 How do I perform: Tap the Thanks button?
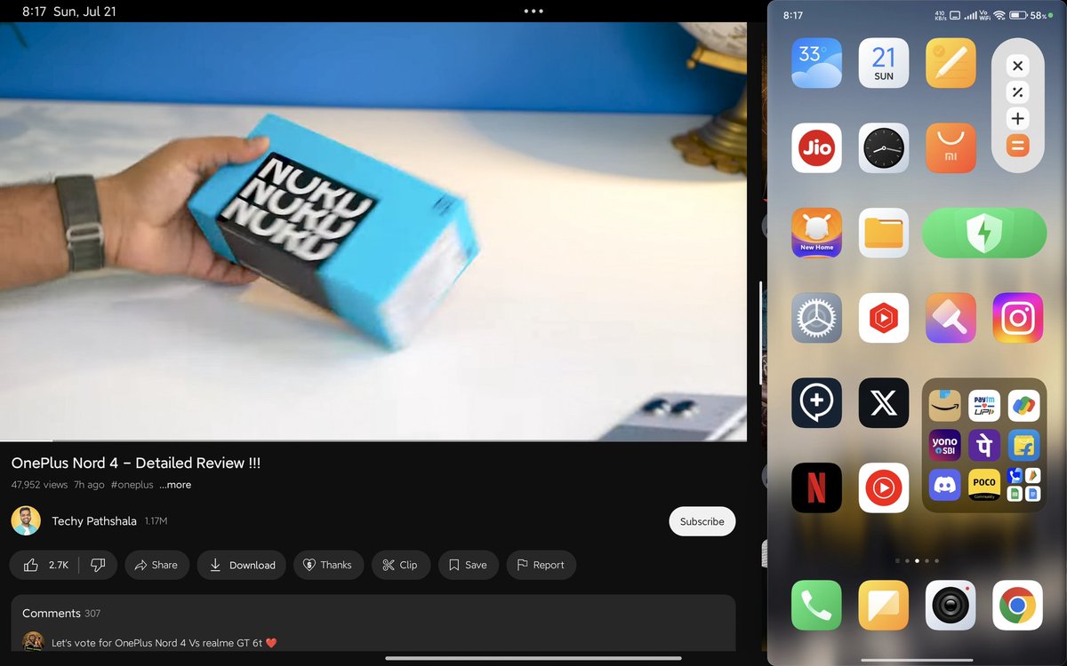(328, 565)
